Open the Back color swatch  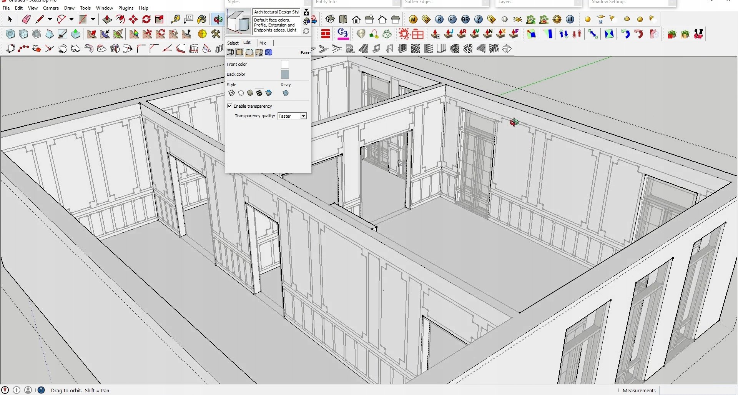[285, 74]
